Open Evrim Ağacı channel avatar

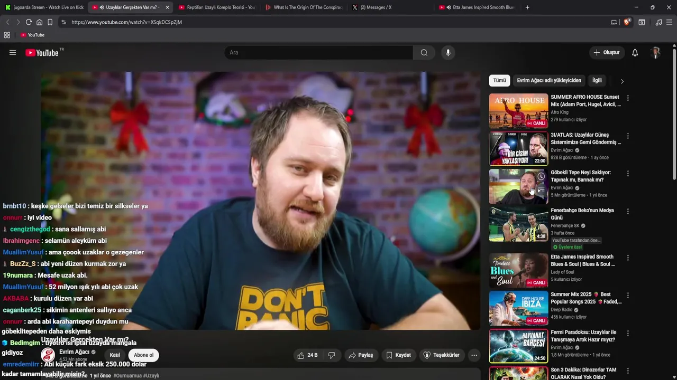[48, 355]
